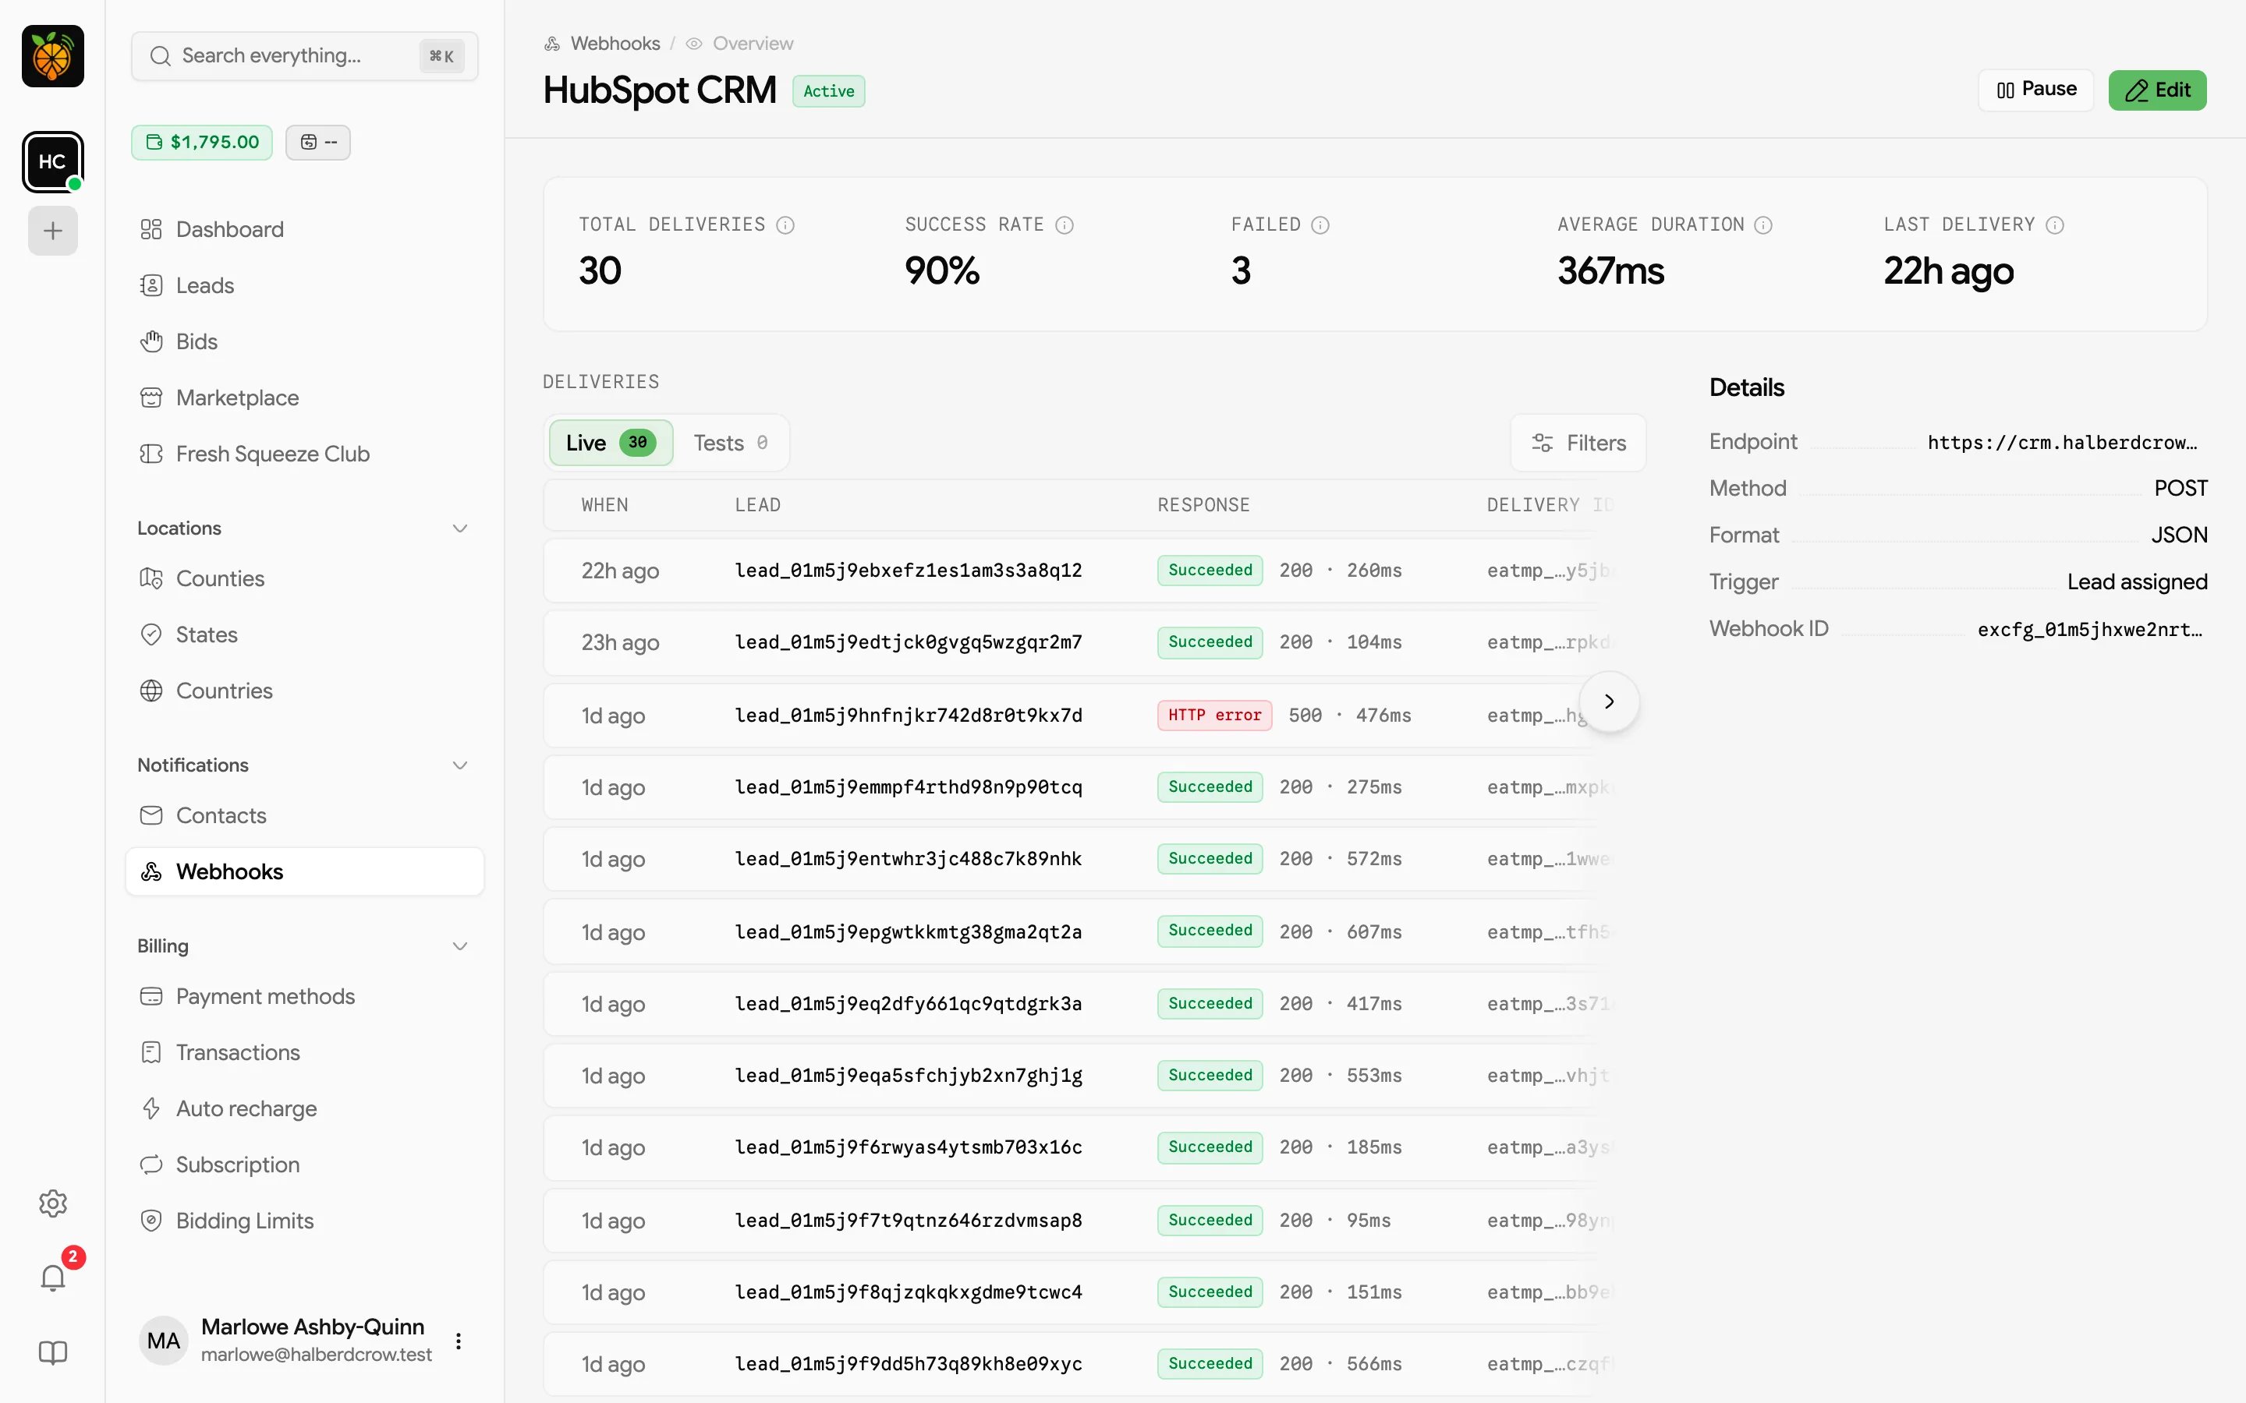Show Last Delivery info icon
Viewport: 2246px width, 1403px height.
tap(2055, 225)
